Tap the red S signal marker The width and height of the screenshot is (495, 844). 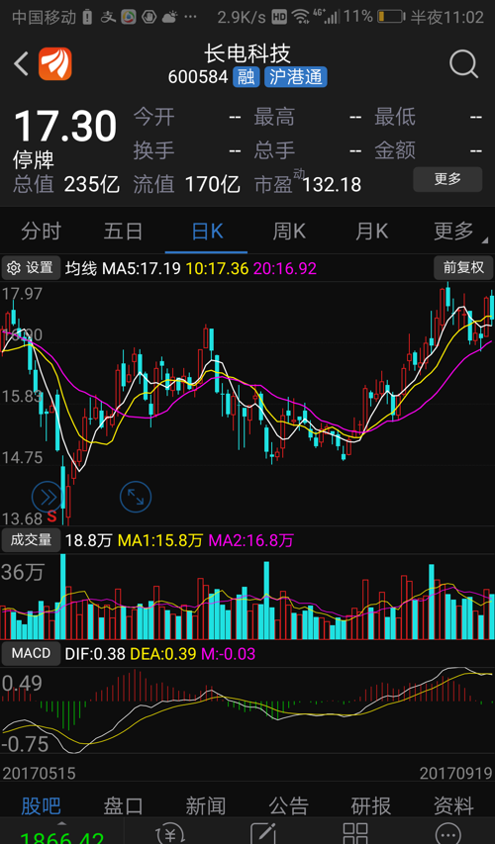[51, 516]
